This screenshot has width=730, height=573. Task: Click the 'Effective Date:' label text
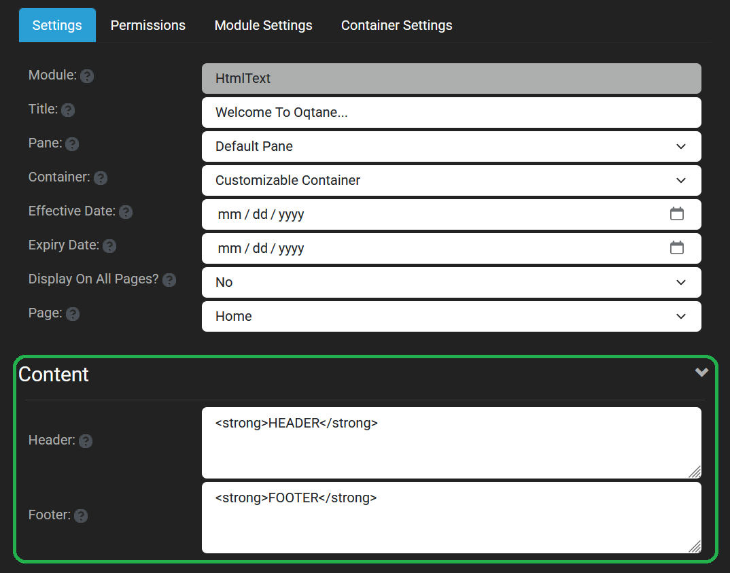[71, 211]
